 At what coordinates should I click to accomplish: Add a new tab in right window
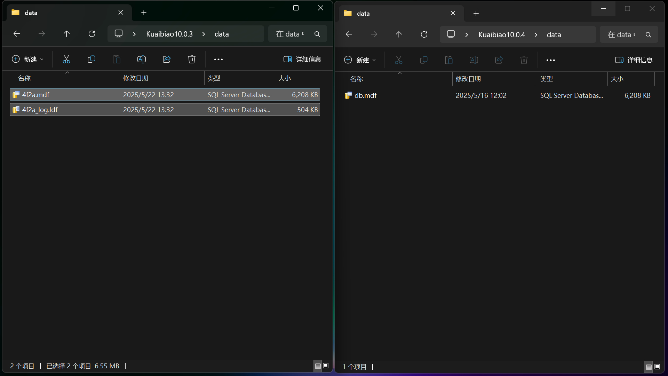[x=476, y=14]
